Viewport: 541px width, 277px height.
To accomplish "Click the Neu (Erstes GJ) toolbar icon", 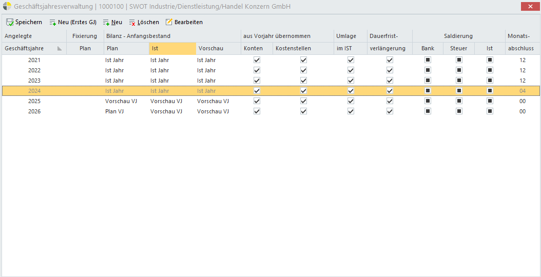I will click(x=52, y=23).
